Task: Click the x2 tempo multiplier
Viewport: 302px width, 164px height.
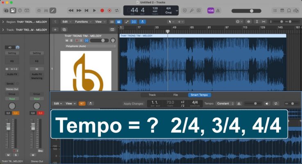Action: point(183,102)
